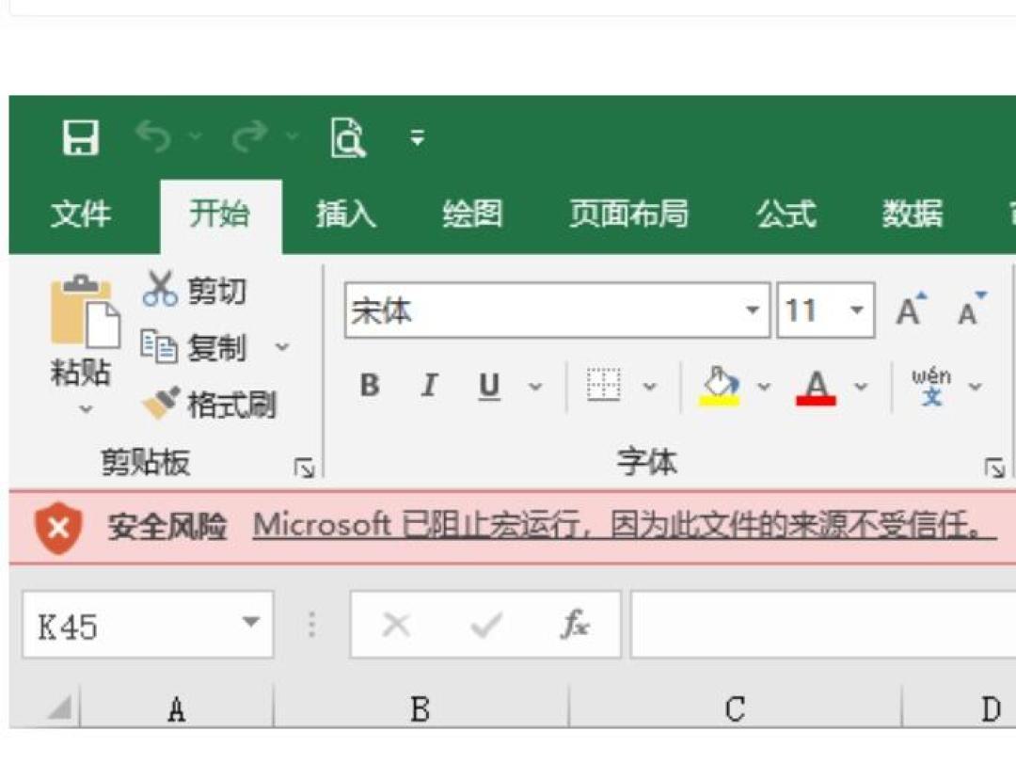Click the 宋体 font name box

coord(543,310)
